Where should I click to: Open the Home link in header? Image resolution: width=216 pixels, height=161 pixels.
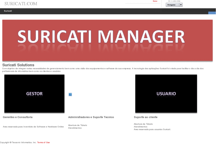pyautogui.click(x=155, y=1)
